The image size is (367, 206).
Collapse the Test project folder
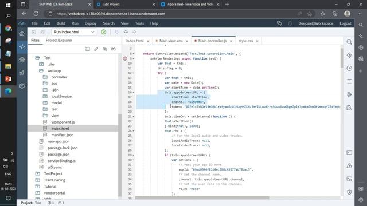(x=37, y=57)
